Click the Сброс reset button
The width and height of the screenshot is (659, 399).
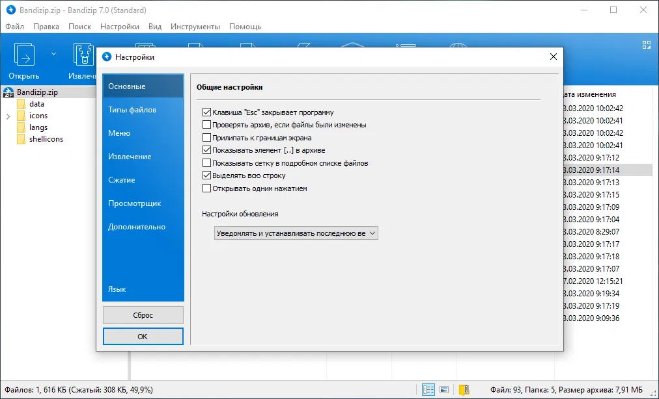click(143, 315)
